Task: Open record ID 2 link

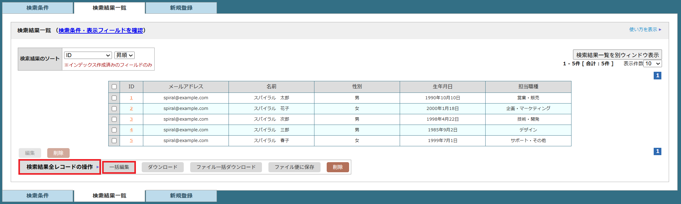Action: click(131, 109)
